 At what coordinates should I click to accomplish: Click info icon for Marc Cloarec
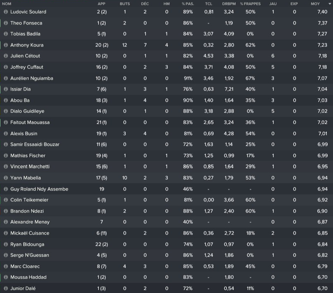click(6, 266)
